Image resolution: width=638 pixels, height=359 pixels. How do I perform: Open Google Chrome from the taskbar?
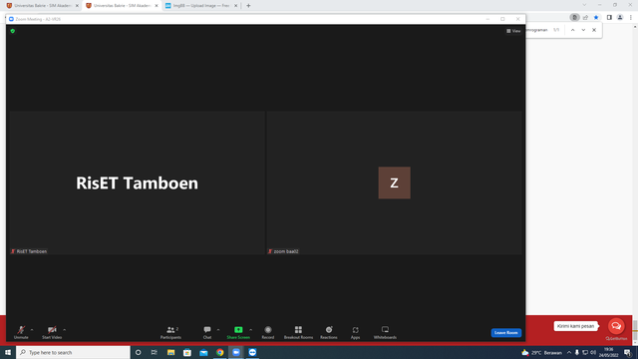click(x=219, y=352)
